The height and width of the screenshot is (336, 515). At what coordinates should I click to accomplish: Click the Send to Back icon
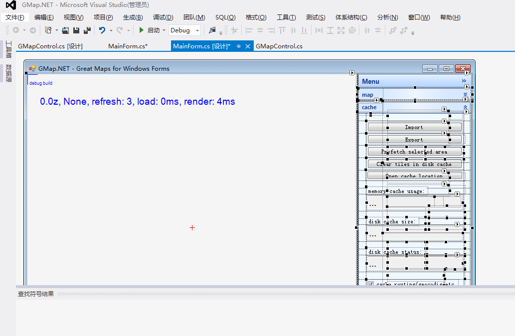(404, 30)
